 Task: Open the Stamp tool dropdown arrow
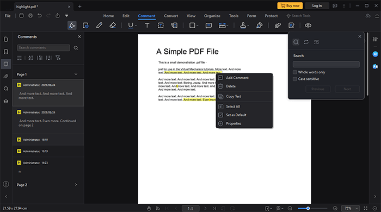[x=248, y=26]
